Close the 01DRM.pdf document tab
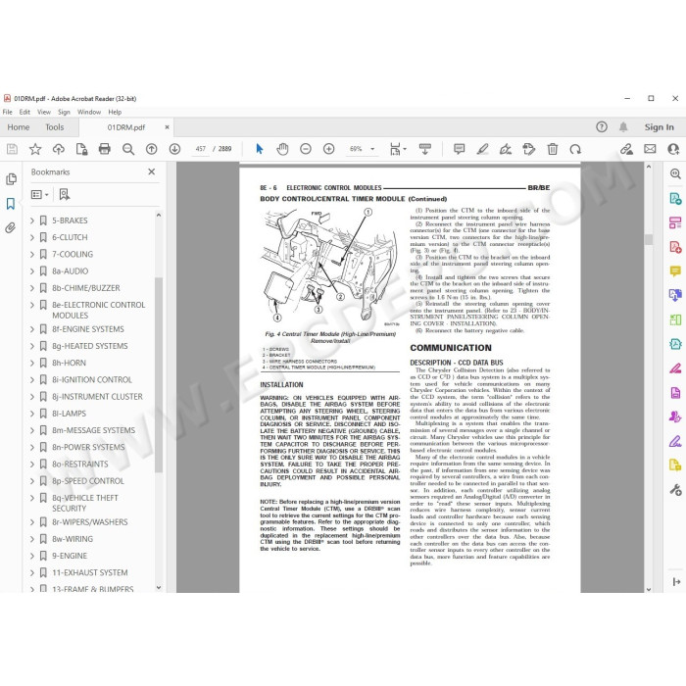The height and width of the screenshot is (686, 686). [x=167, y=127]
